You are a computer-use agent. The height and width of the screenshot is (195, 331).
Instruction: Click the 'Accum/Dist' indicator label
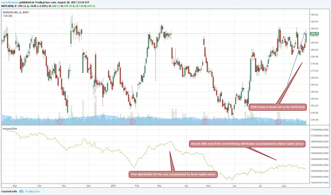tap(10, 129)
